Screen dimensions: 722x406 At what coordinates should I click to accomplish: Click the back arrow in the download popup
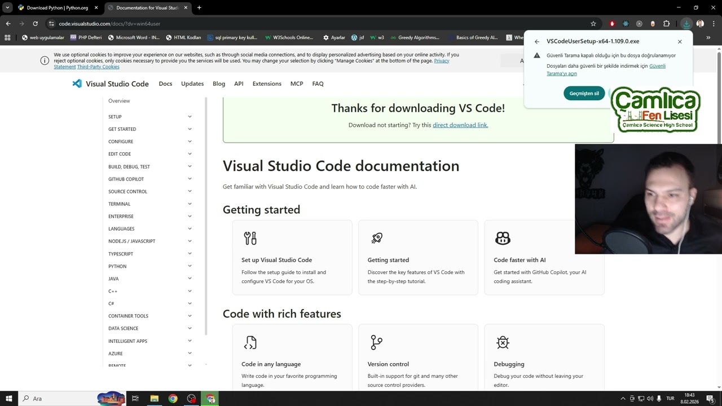pyautogui.click(x=537, y=42)
